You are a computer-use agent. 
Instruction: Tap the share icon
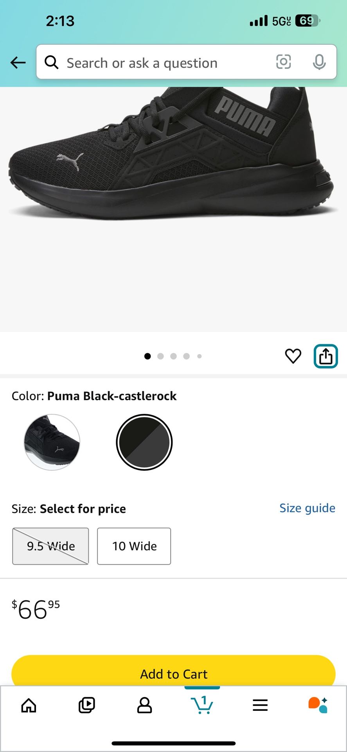(325, 356)
